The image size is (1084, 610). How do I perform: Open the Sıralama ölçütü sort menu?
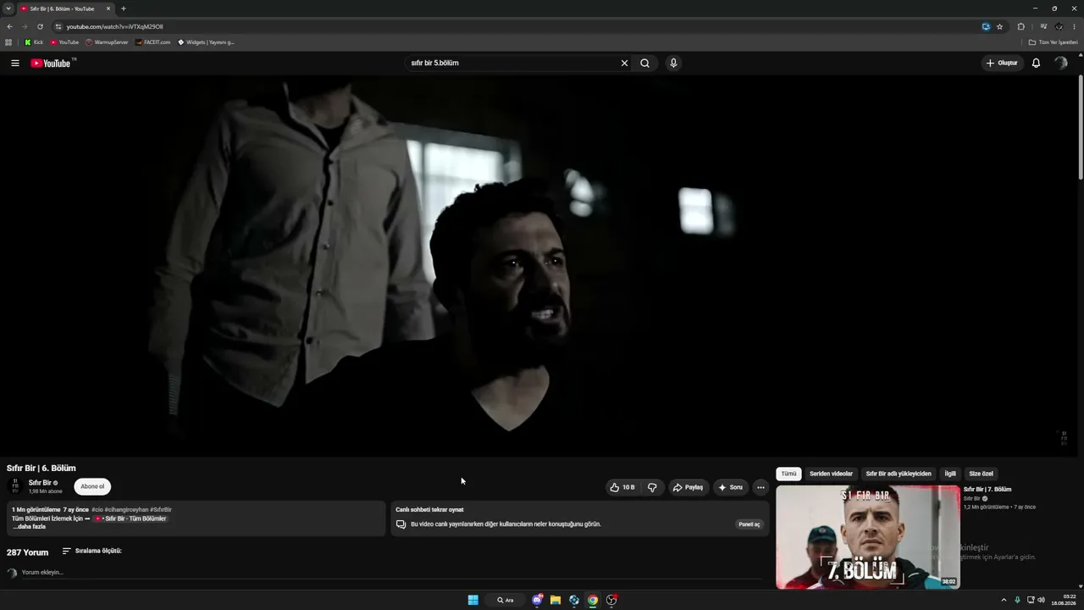[92, 551]
